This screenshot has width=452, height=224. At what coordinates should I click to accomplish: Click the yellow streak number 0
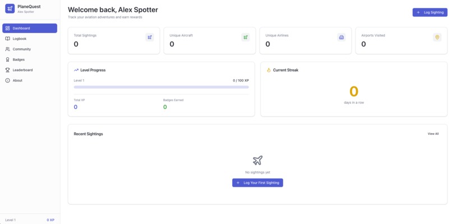point(354,92)
